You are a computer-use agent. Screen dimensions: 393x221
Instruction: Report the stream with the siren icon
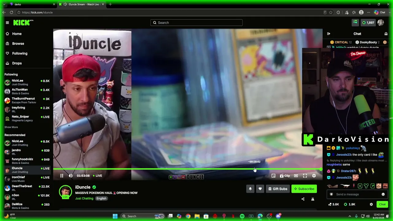[313, 199]
